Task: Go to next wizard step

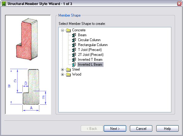Action: pos(115,129)
